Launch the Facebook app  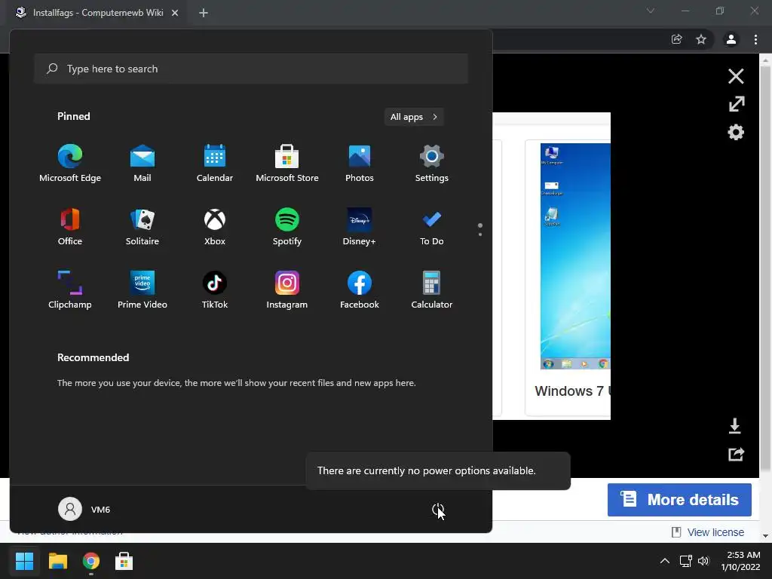[x=360, y=290]
